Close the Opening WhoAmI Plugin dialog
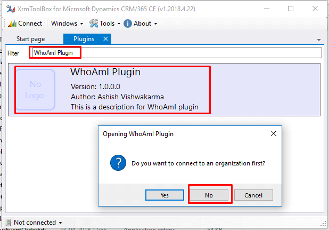This screenshot has height=230, width=329. coord(274,133)
